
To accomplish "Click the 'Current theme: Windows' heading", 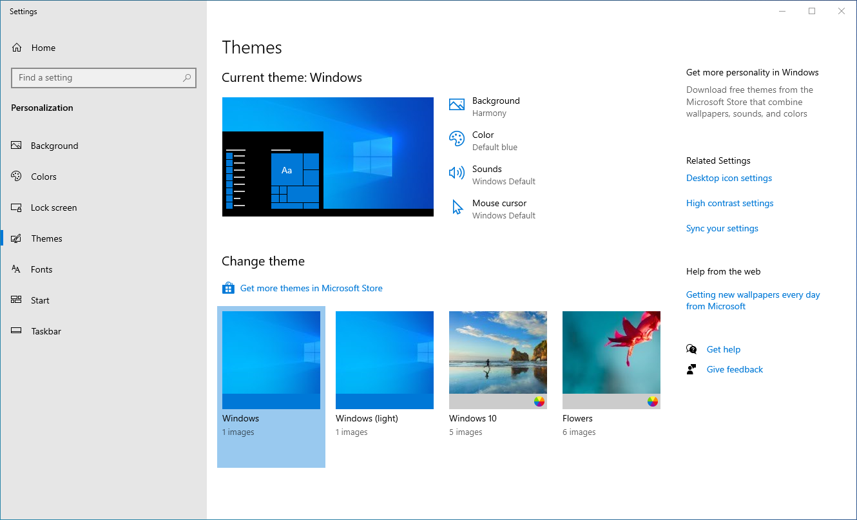I will pyautogui.click(x=292, y=77).
